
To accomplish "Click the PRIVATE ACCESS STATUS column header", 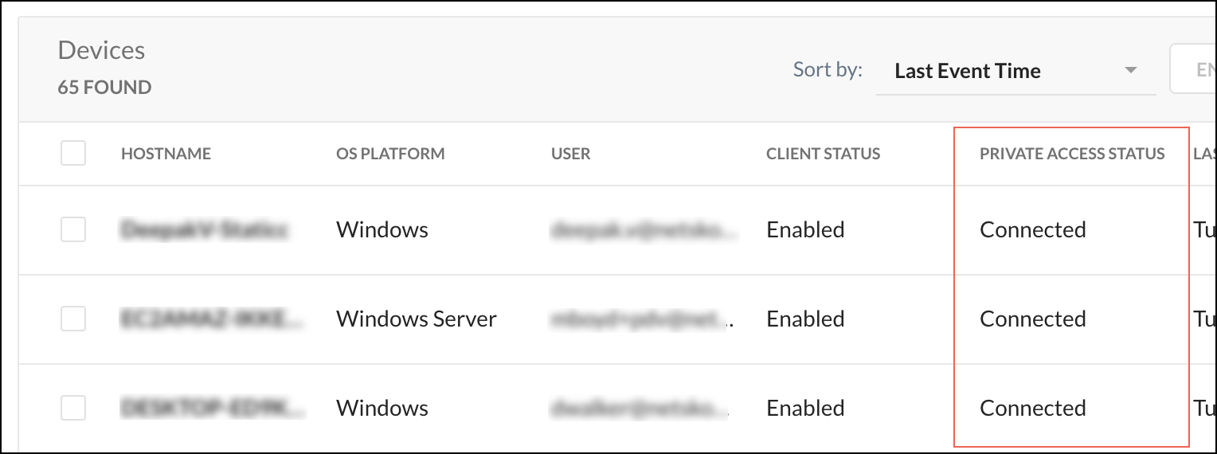I will tap(1072, 154).
